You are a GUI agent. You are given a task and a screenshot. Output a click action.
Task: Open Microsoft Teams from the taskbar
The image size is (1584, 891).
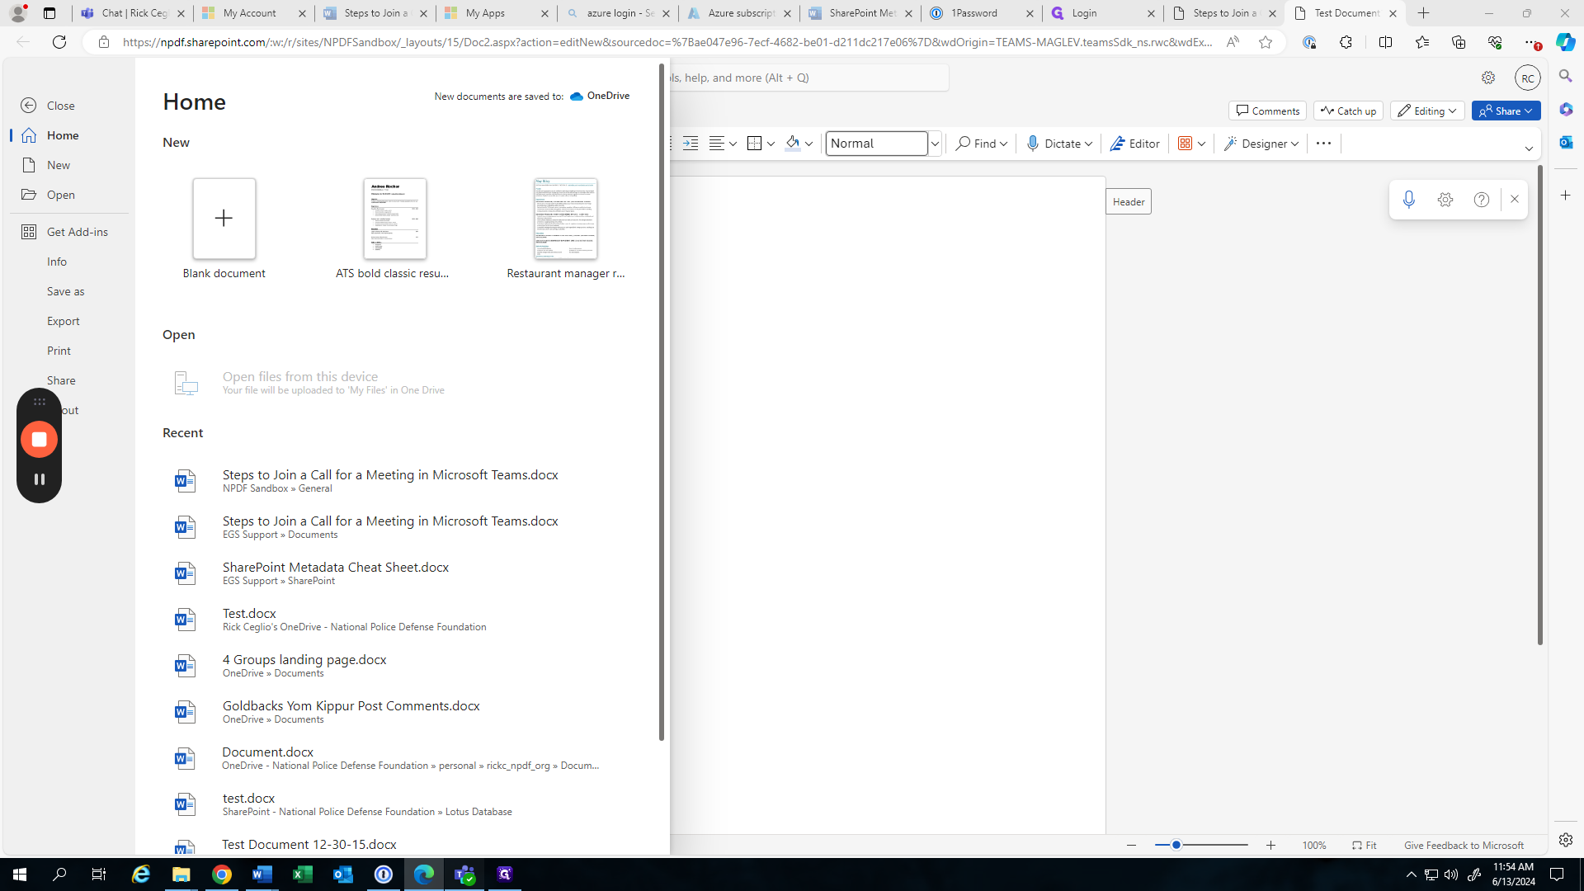(464, 874)
